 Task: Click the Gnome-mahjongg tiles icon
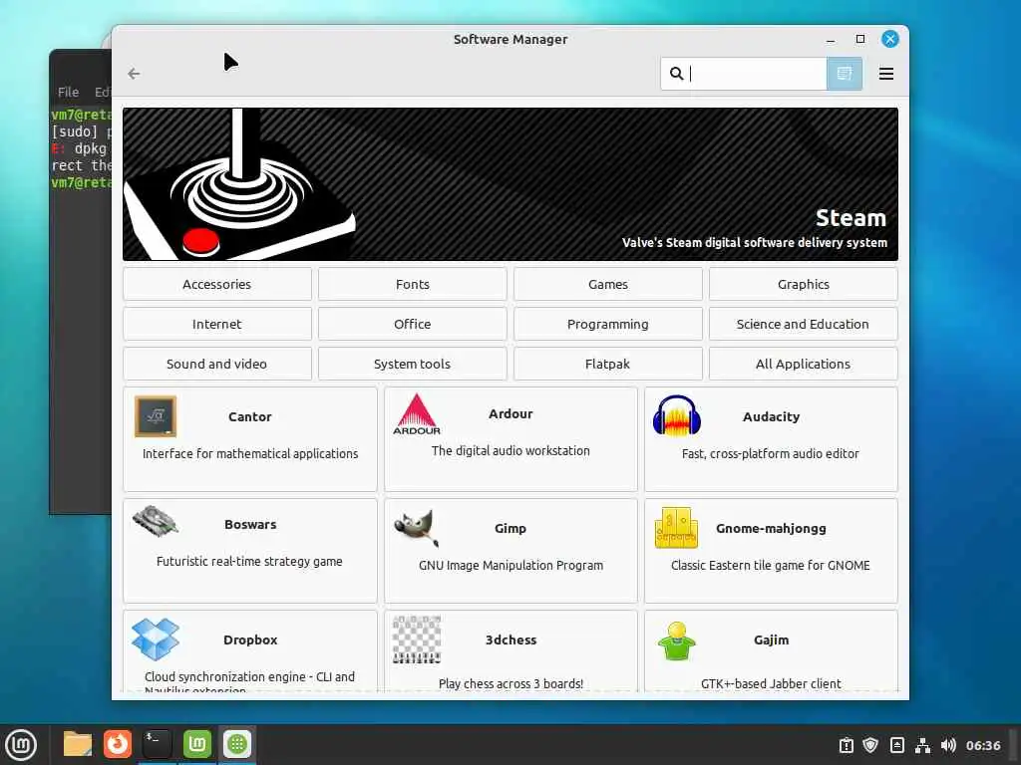click(x=677, y=528)
